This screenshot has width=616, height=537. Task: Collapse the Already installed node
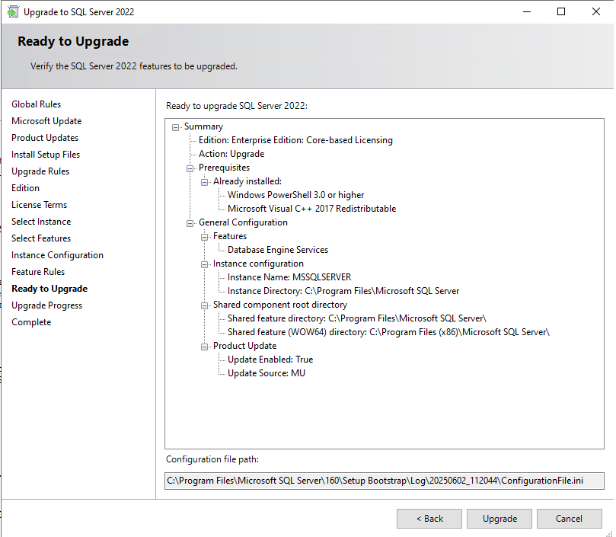pos(205,182)
